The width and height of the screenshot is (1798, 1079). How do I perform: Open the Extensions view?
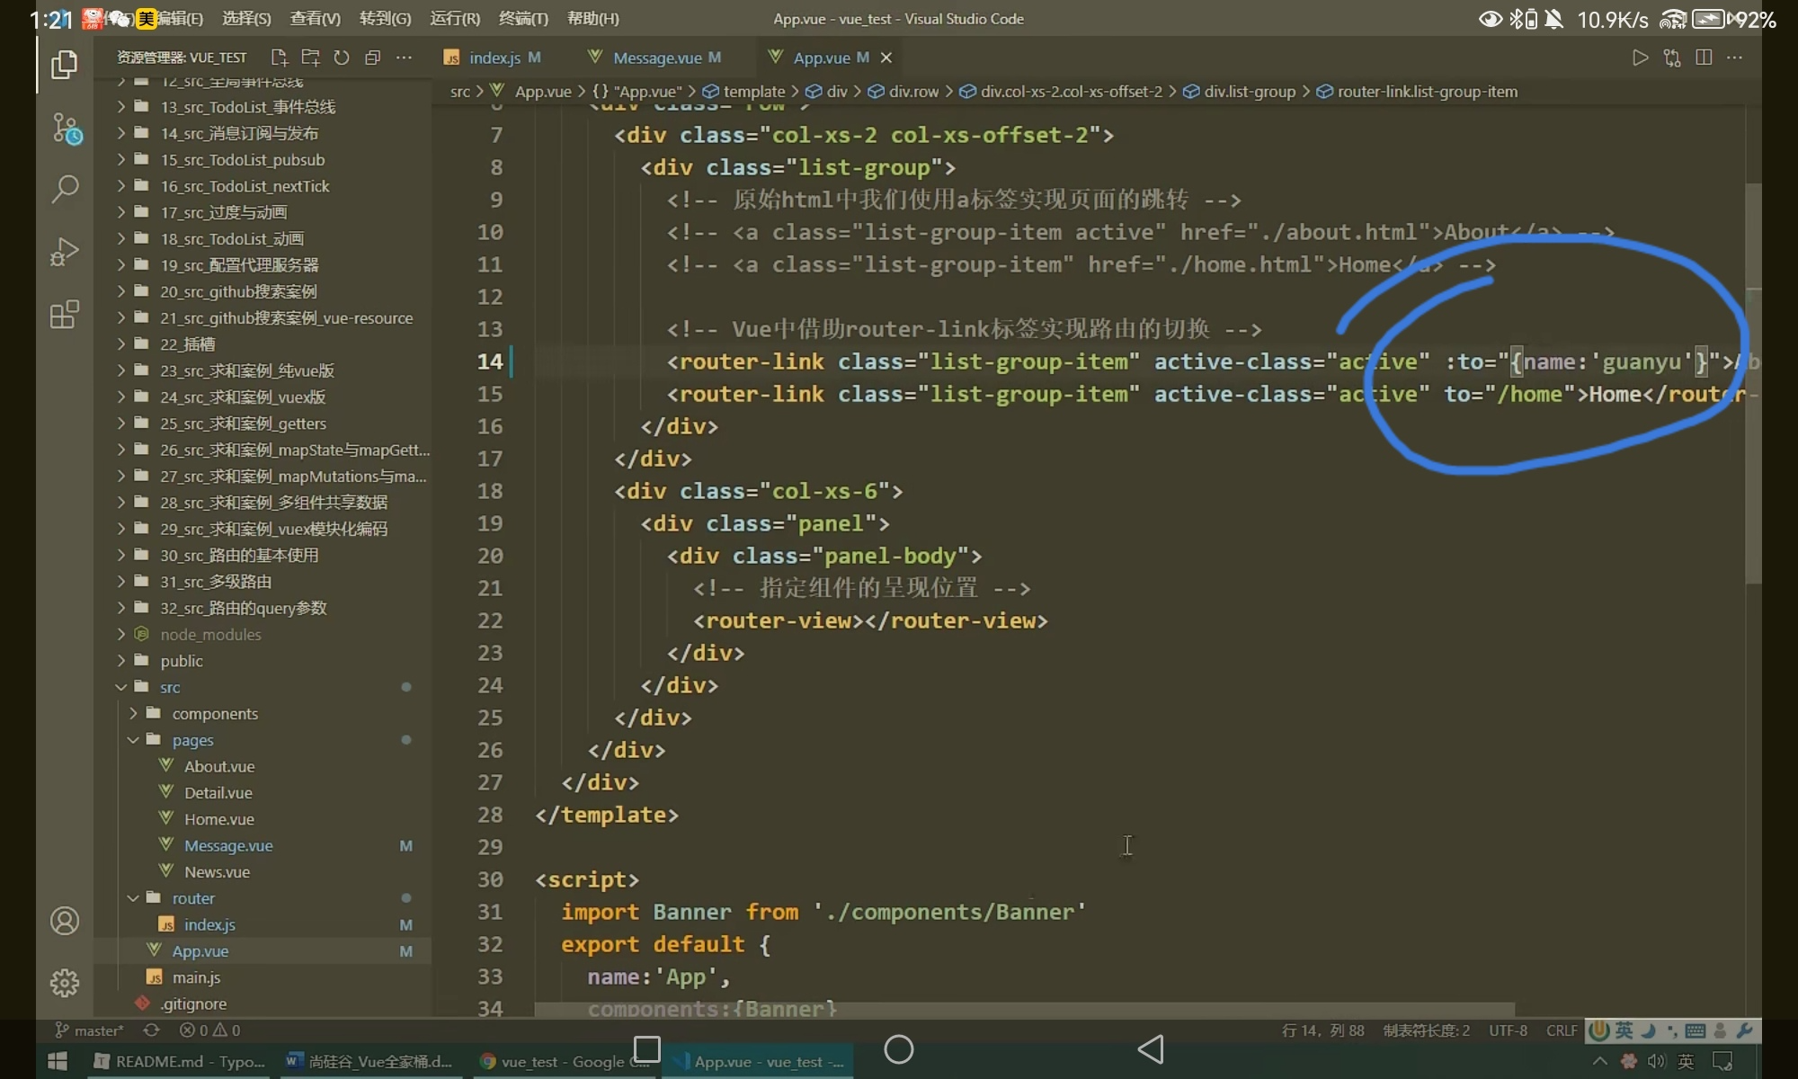pos(65,315)
